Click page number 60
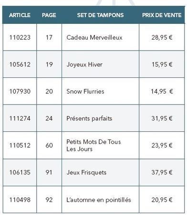 click(49, 145)
